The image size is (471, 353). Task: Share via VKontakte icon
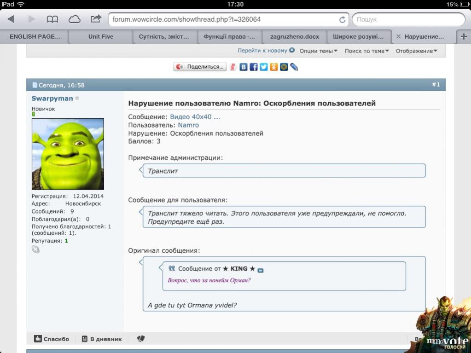point(244,67)
